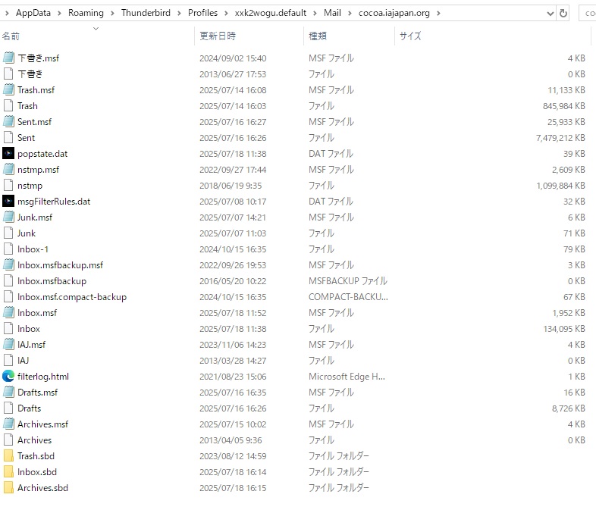Expand the chevron after Thunderbird breadcrumb

click(179, 14)
